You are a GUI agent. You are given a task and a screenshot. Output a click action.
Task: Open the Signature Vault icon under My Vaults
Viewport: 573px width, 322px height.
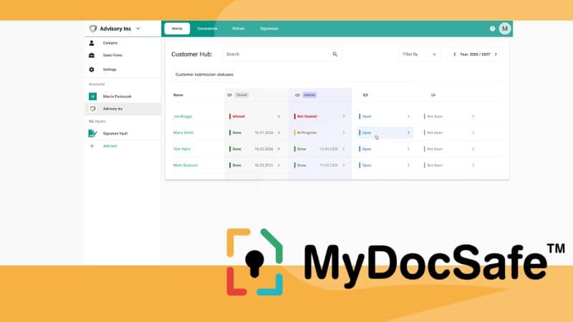[93, 133]
